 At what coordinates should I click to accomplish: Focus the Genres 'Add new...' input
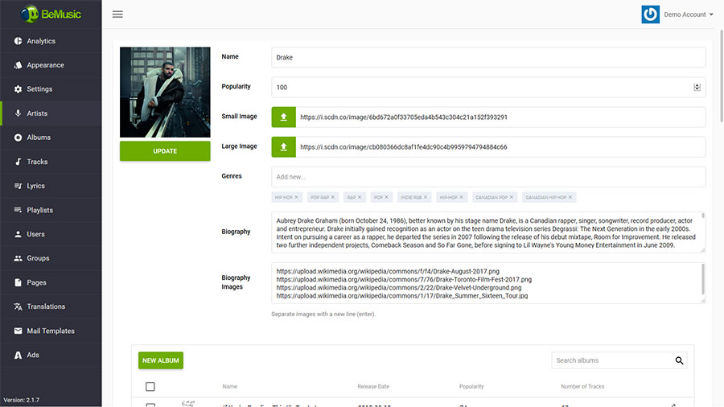[488, 176]
